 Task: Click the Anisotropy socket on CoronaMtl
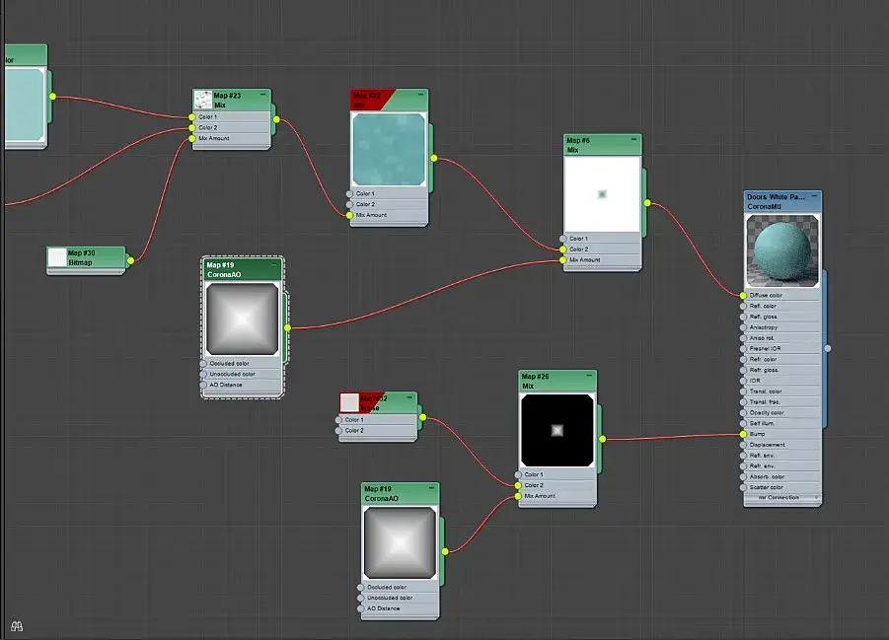(x=743, y=327)
